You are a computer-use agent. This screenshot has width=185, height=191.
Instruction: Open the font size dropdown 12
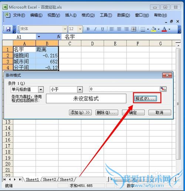(x=80, y=29)
